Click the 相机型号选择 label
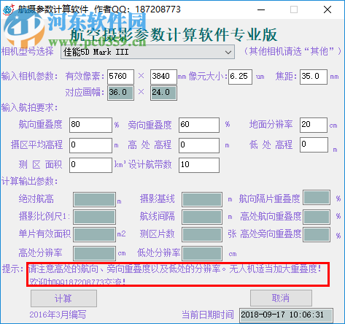 [x=28, y=51]
